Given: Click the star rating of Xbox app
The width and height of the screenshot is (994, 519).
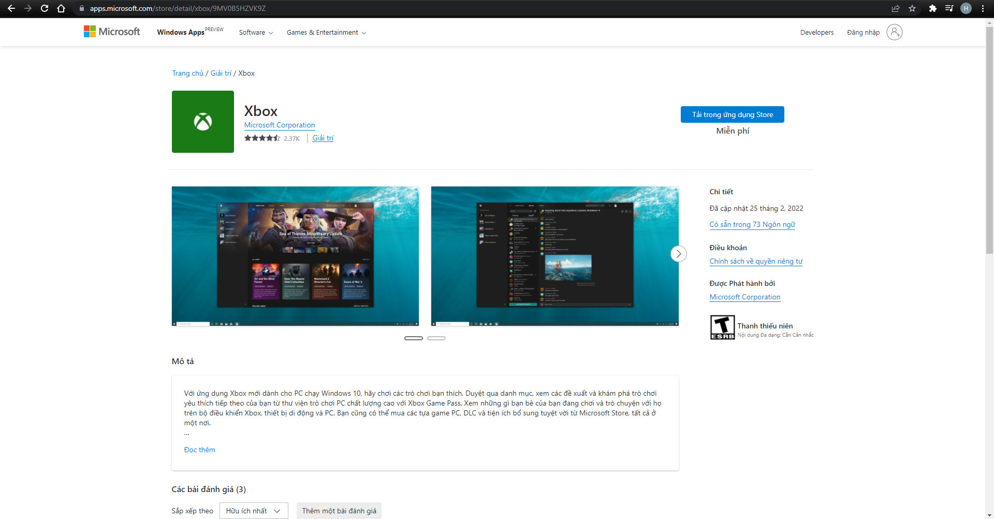Looking at the screenshot, I should (262, 138).
